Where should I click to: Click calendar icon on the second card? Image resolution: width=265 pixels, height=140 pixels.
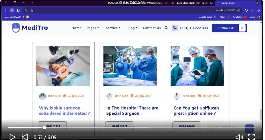tap(132, 96)
